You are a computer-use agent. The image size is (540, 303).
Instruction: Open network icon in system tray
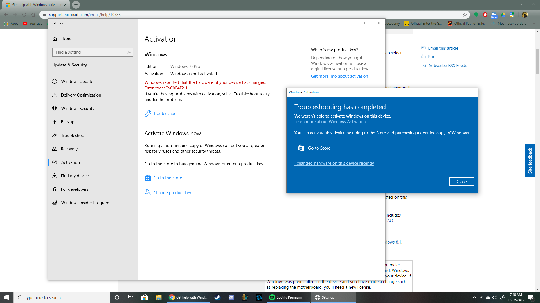(481, 297)
